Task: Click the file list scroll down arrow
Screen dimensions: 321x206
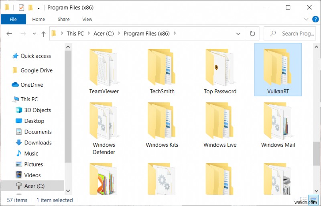Action: (316, 191)
